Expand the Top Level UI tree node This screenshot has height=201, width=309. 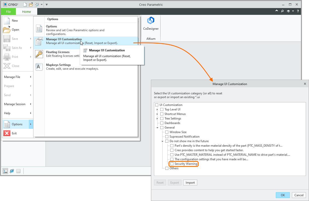[x=157, y=109]
